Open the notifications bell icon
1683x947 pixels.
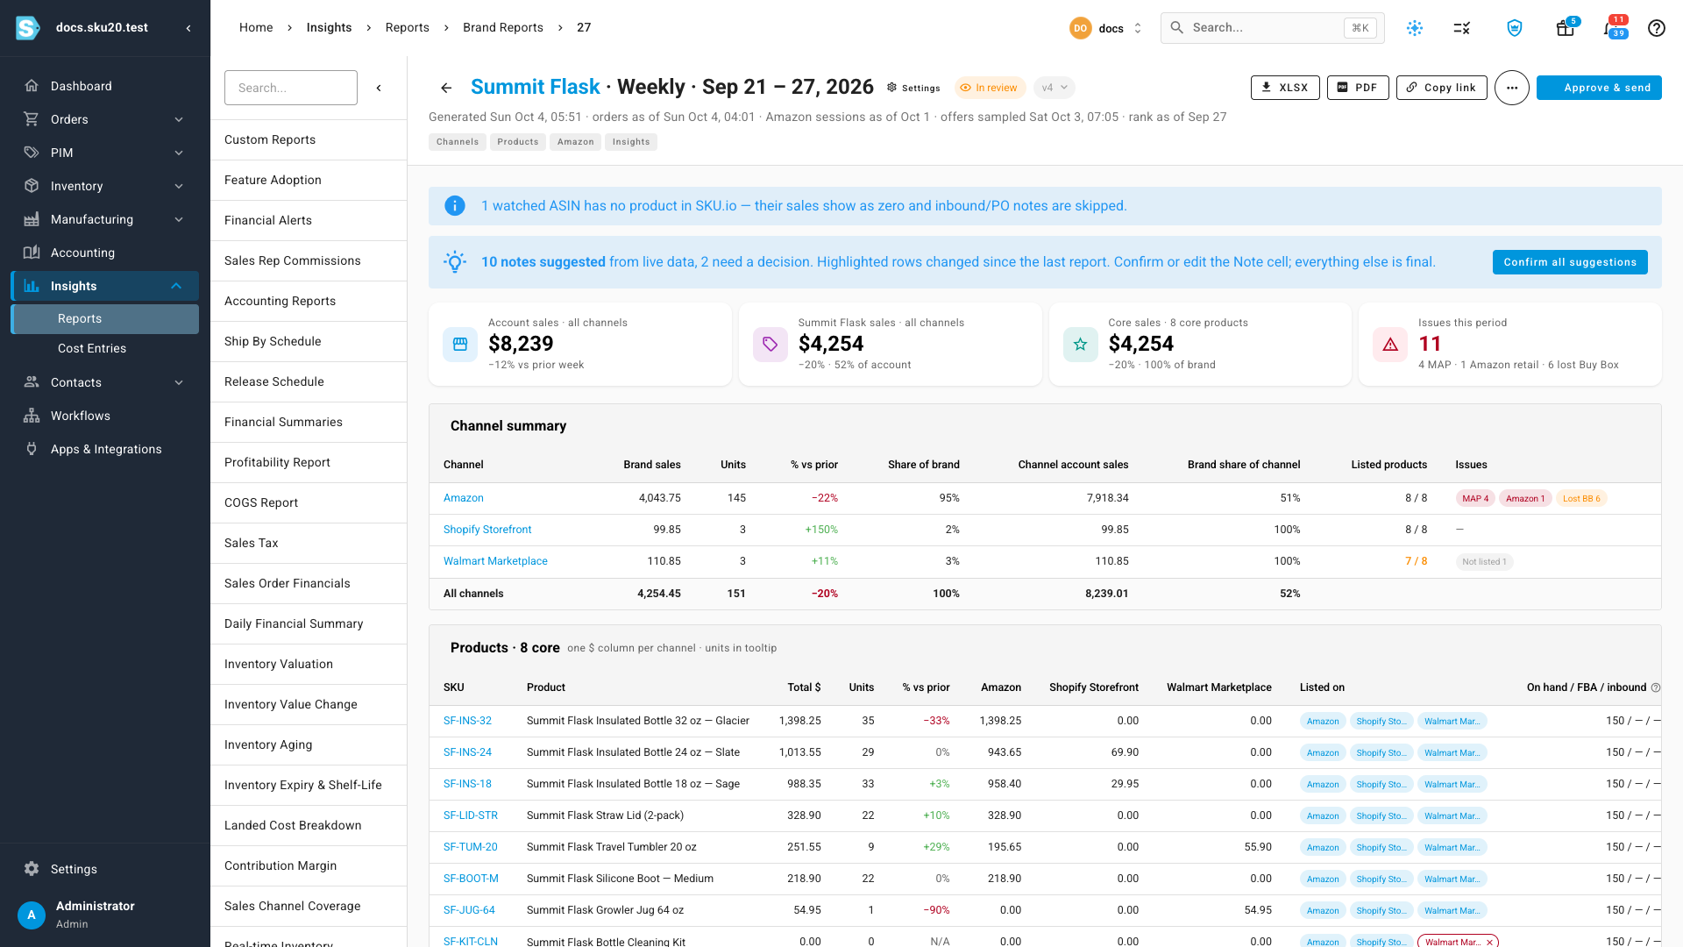[x=1611, y=28]
